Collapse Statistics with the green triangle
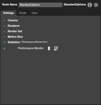This screenshot has width=101, height=105. (5, 42)
